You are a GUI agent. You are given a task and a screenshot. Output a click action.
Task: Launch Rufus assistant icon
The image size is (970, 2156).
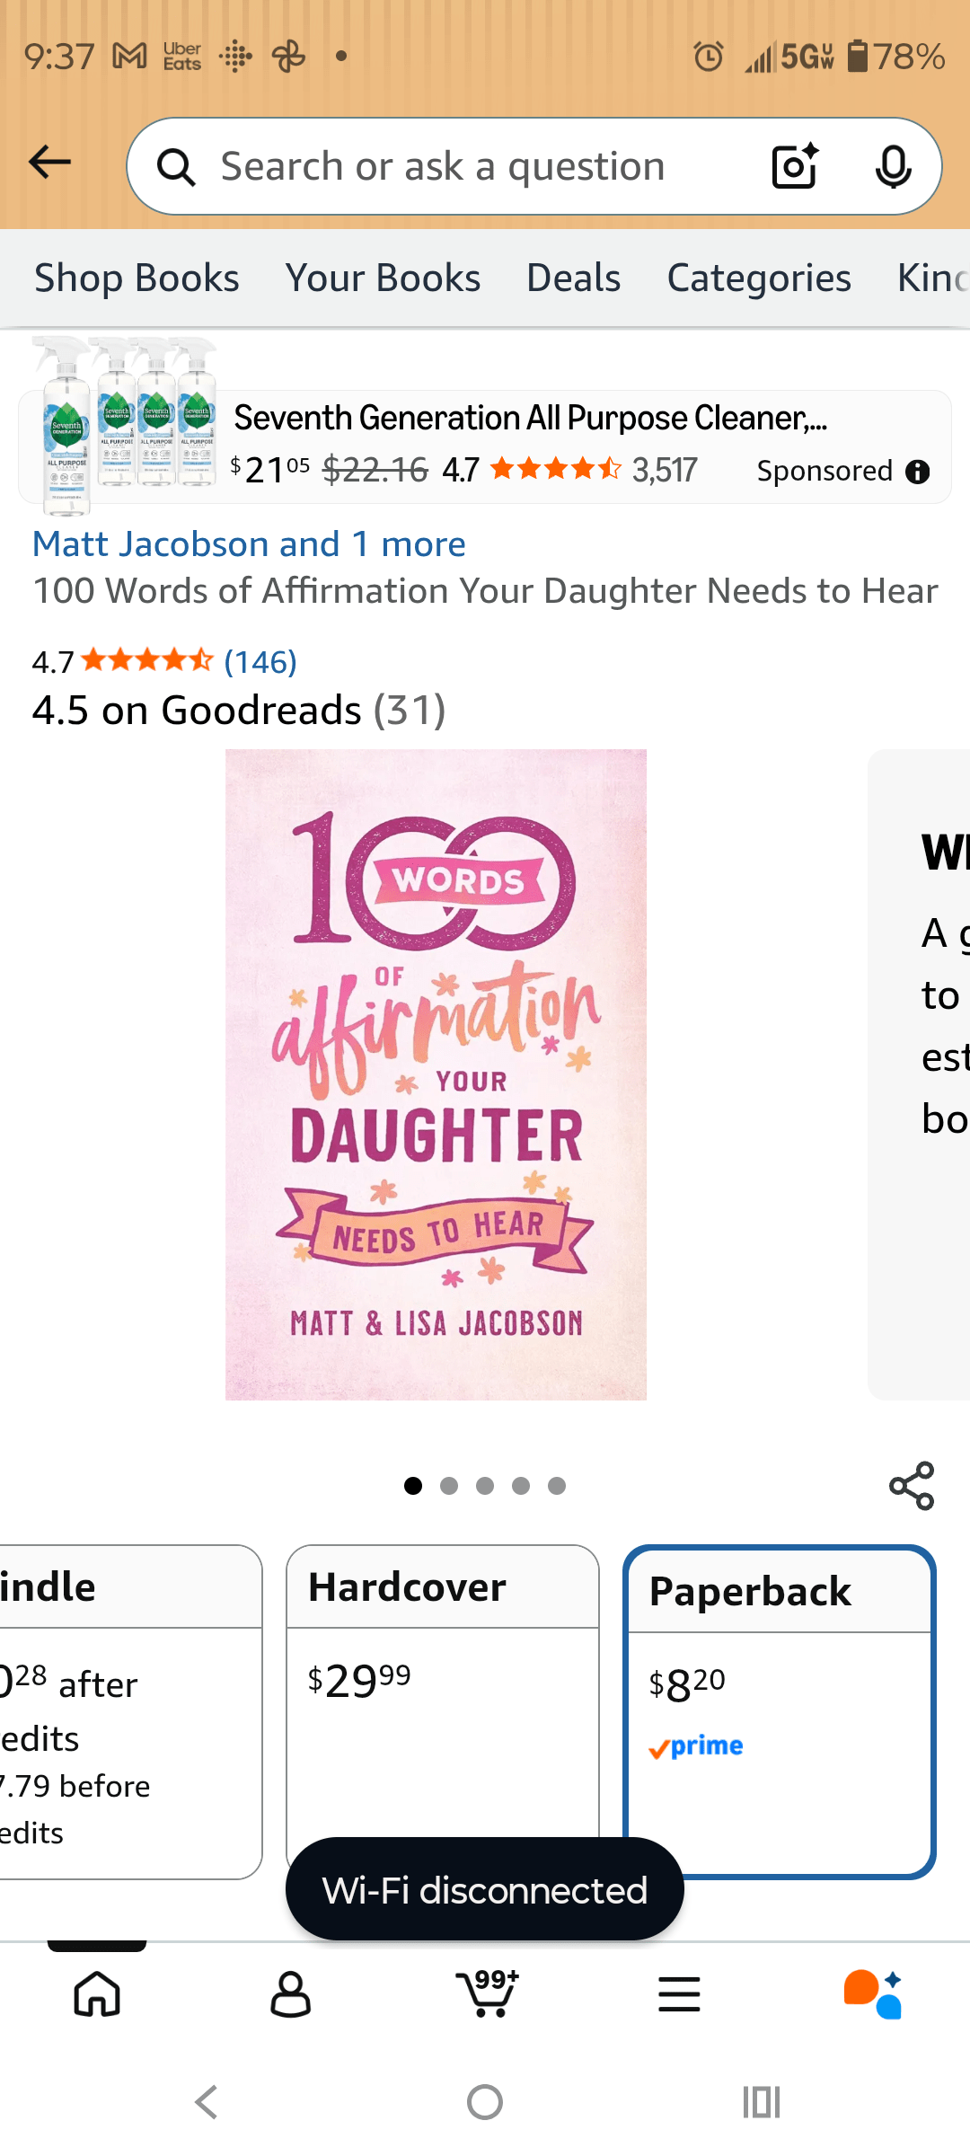(x=873, y=1994)
